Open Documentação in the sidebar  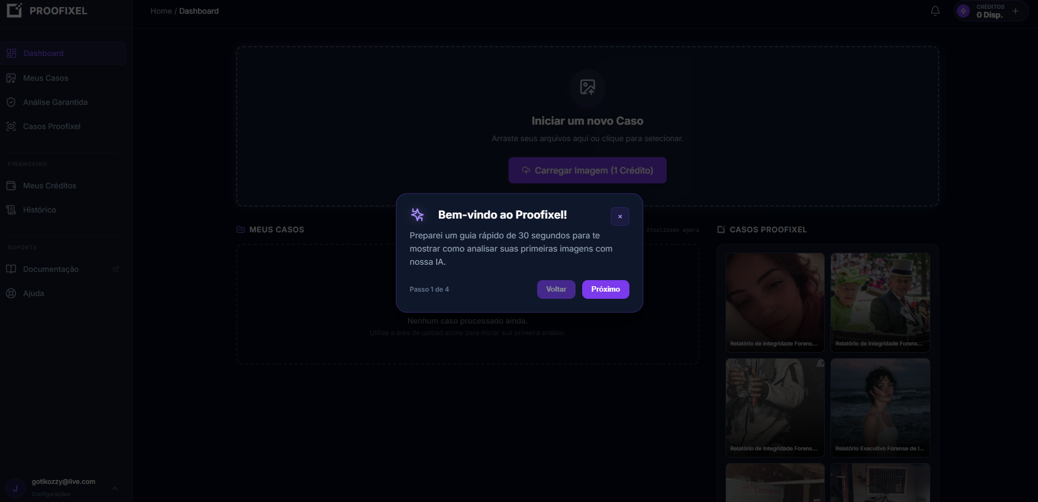pos(63,269)
